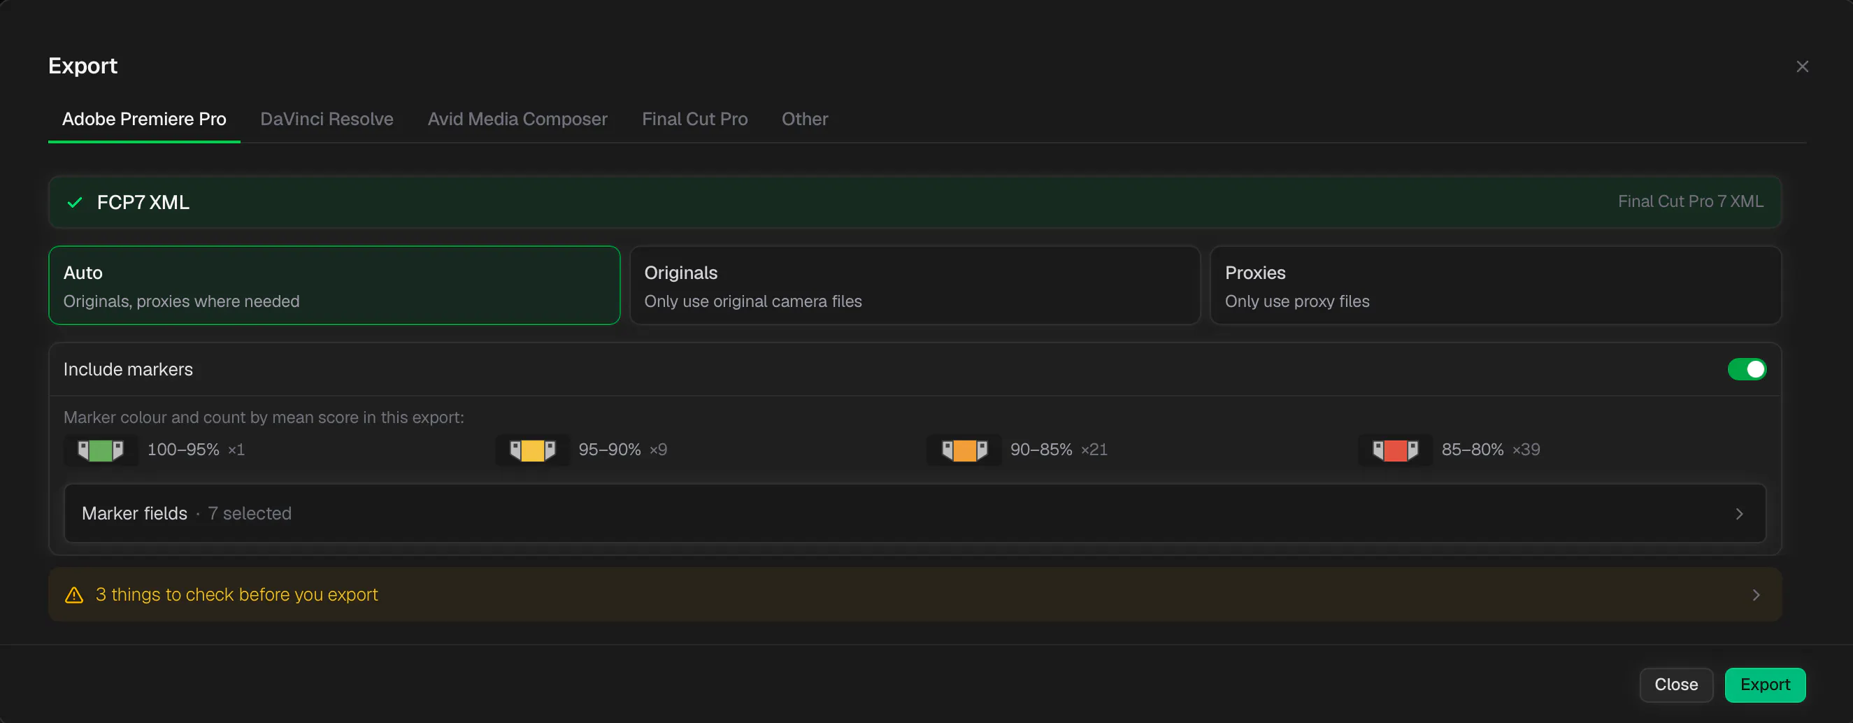This screenshot has width=1853, height=723.
Task: Select the Avid Media Composer tab
Action: pos(517,119)
